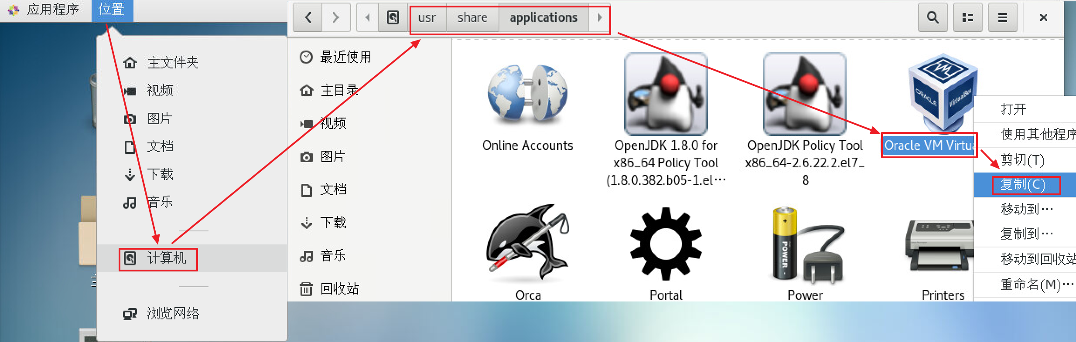Open the hamburger options menu
Image resolution: width=1076 pixels, height=342 pixels.
(x=1002, y=17)
